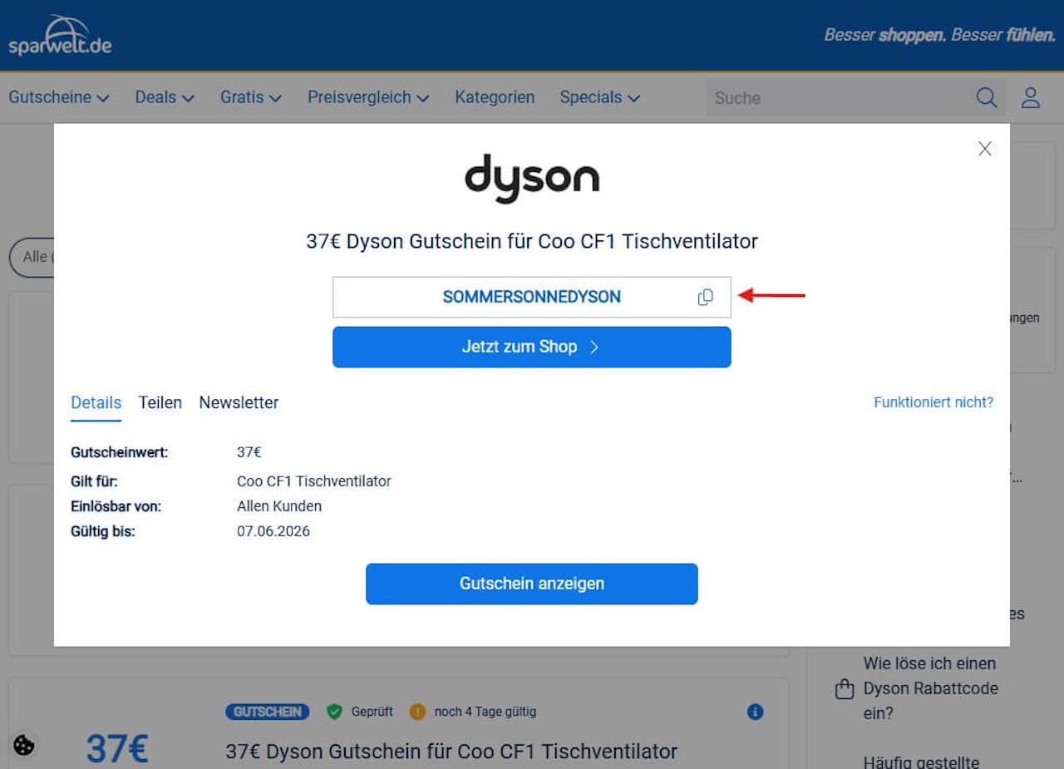The image size is (1064, 769).
Task: Click the 'Gilt für:' label
Action: [95, 481]
